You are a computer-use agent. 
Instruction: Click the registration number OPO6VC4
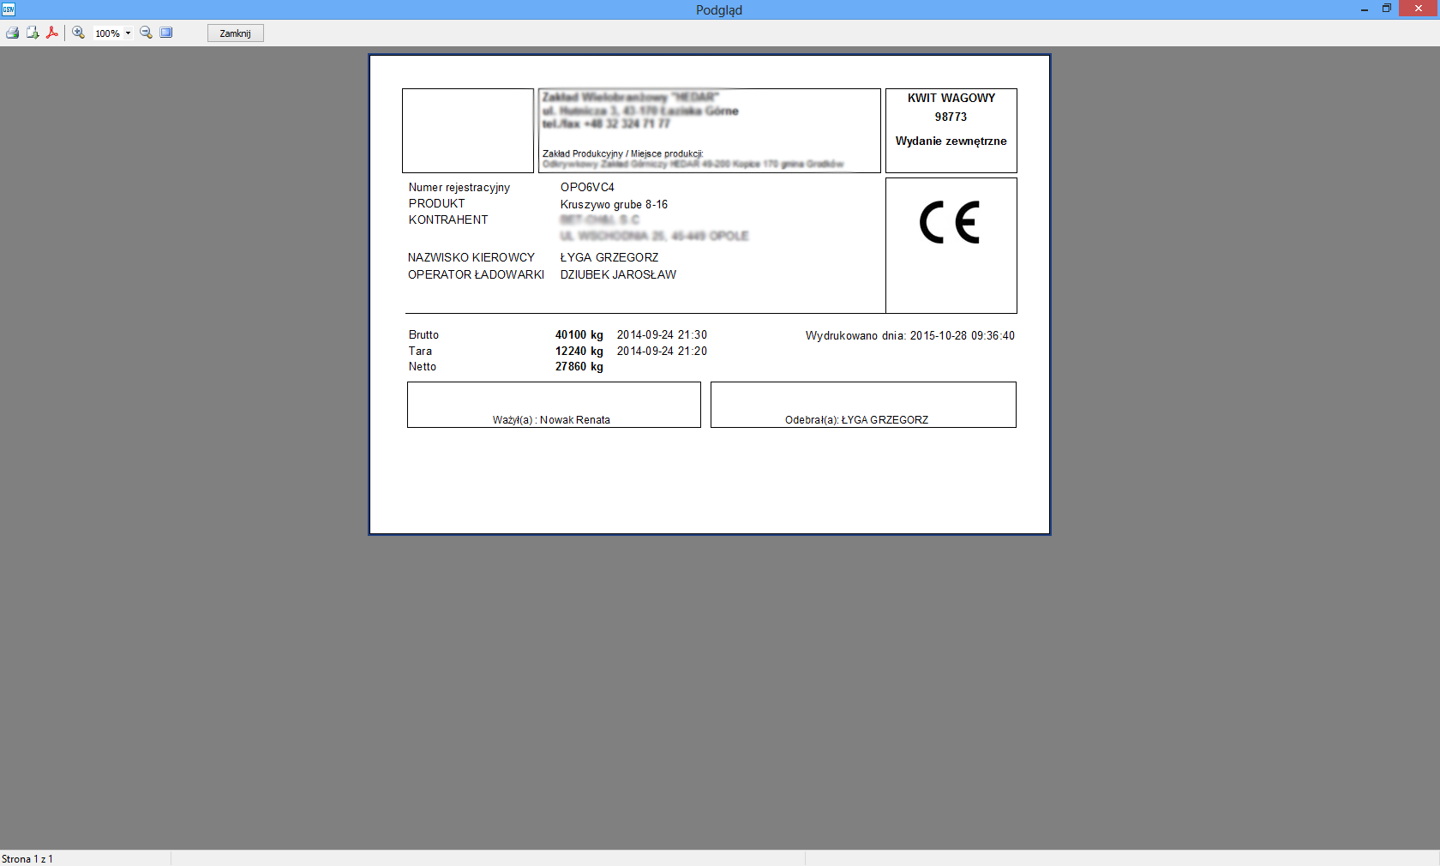point(587,188)
